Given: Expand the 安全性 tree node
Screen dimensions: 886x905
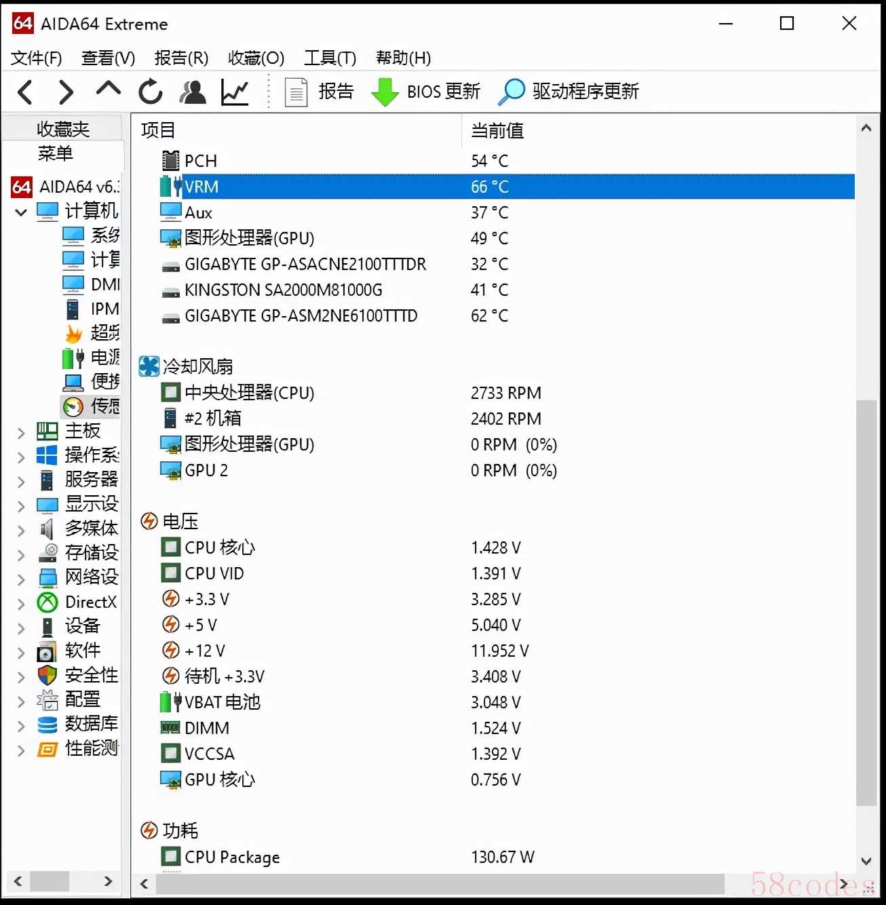Looking at the screenshot, I should pyautogui.click(x=21, y=676).
